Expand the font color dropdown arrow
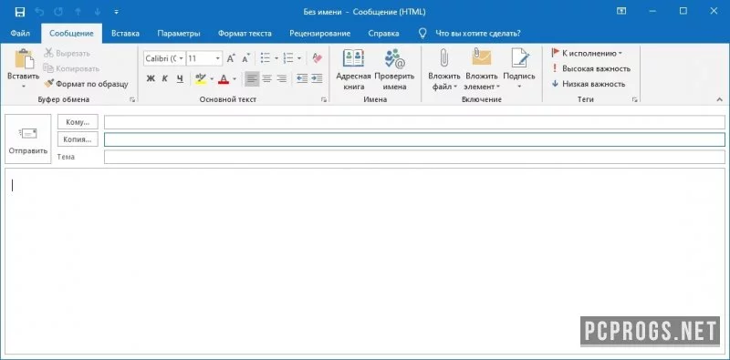Screen dimensions: 730x360 pos(235,78)
